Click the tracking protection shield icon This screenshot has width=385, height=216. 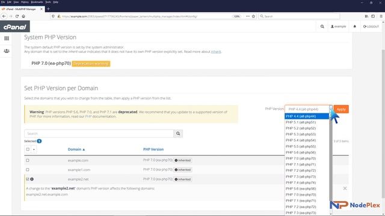(53, 16)
